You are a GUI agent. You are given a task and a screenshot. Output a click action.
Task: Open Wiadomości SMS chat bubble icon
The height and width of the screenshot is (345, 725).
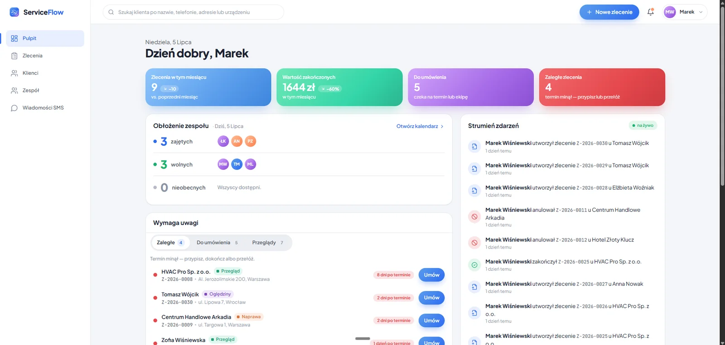pos(14,108)
